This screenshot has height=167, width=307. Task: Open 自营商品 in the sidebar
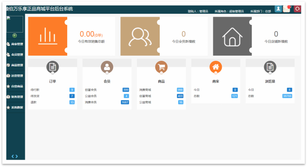click(15, 86)
